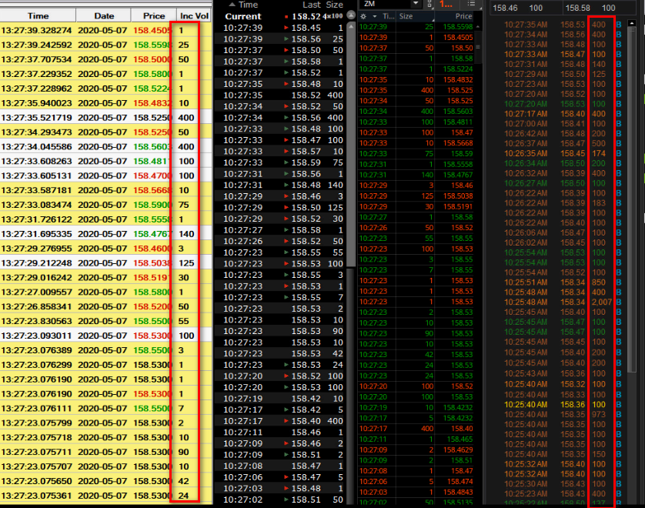Click the Time column header in yellow table
The height and width of the screenshot is (508, 645).
point(38,15)
